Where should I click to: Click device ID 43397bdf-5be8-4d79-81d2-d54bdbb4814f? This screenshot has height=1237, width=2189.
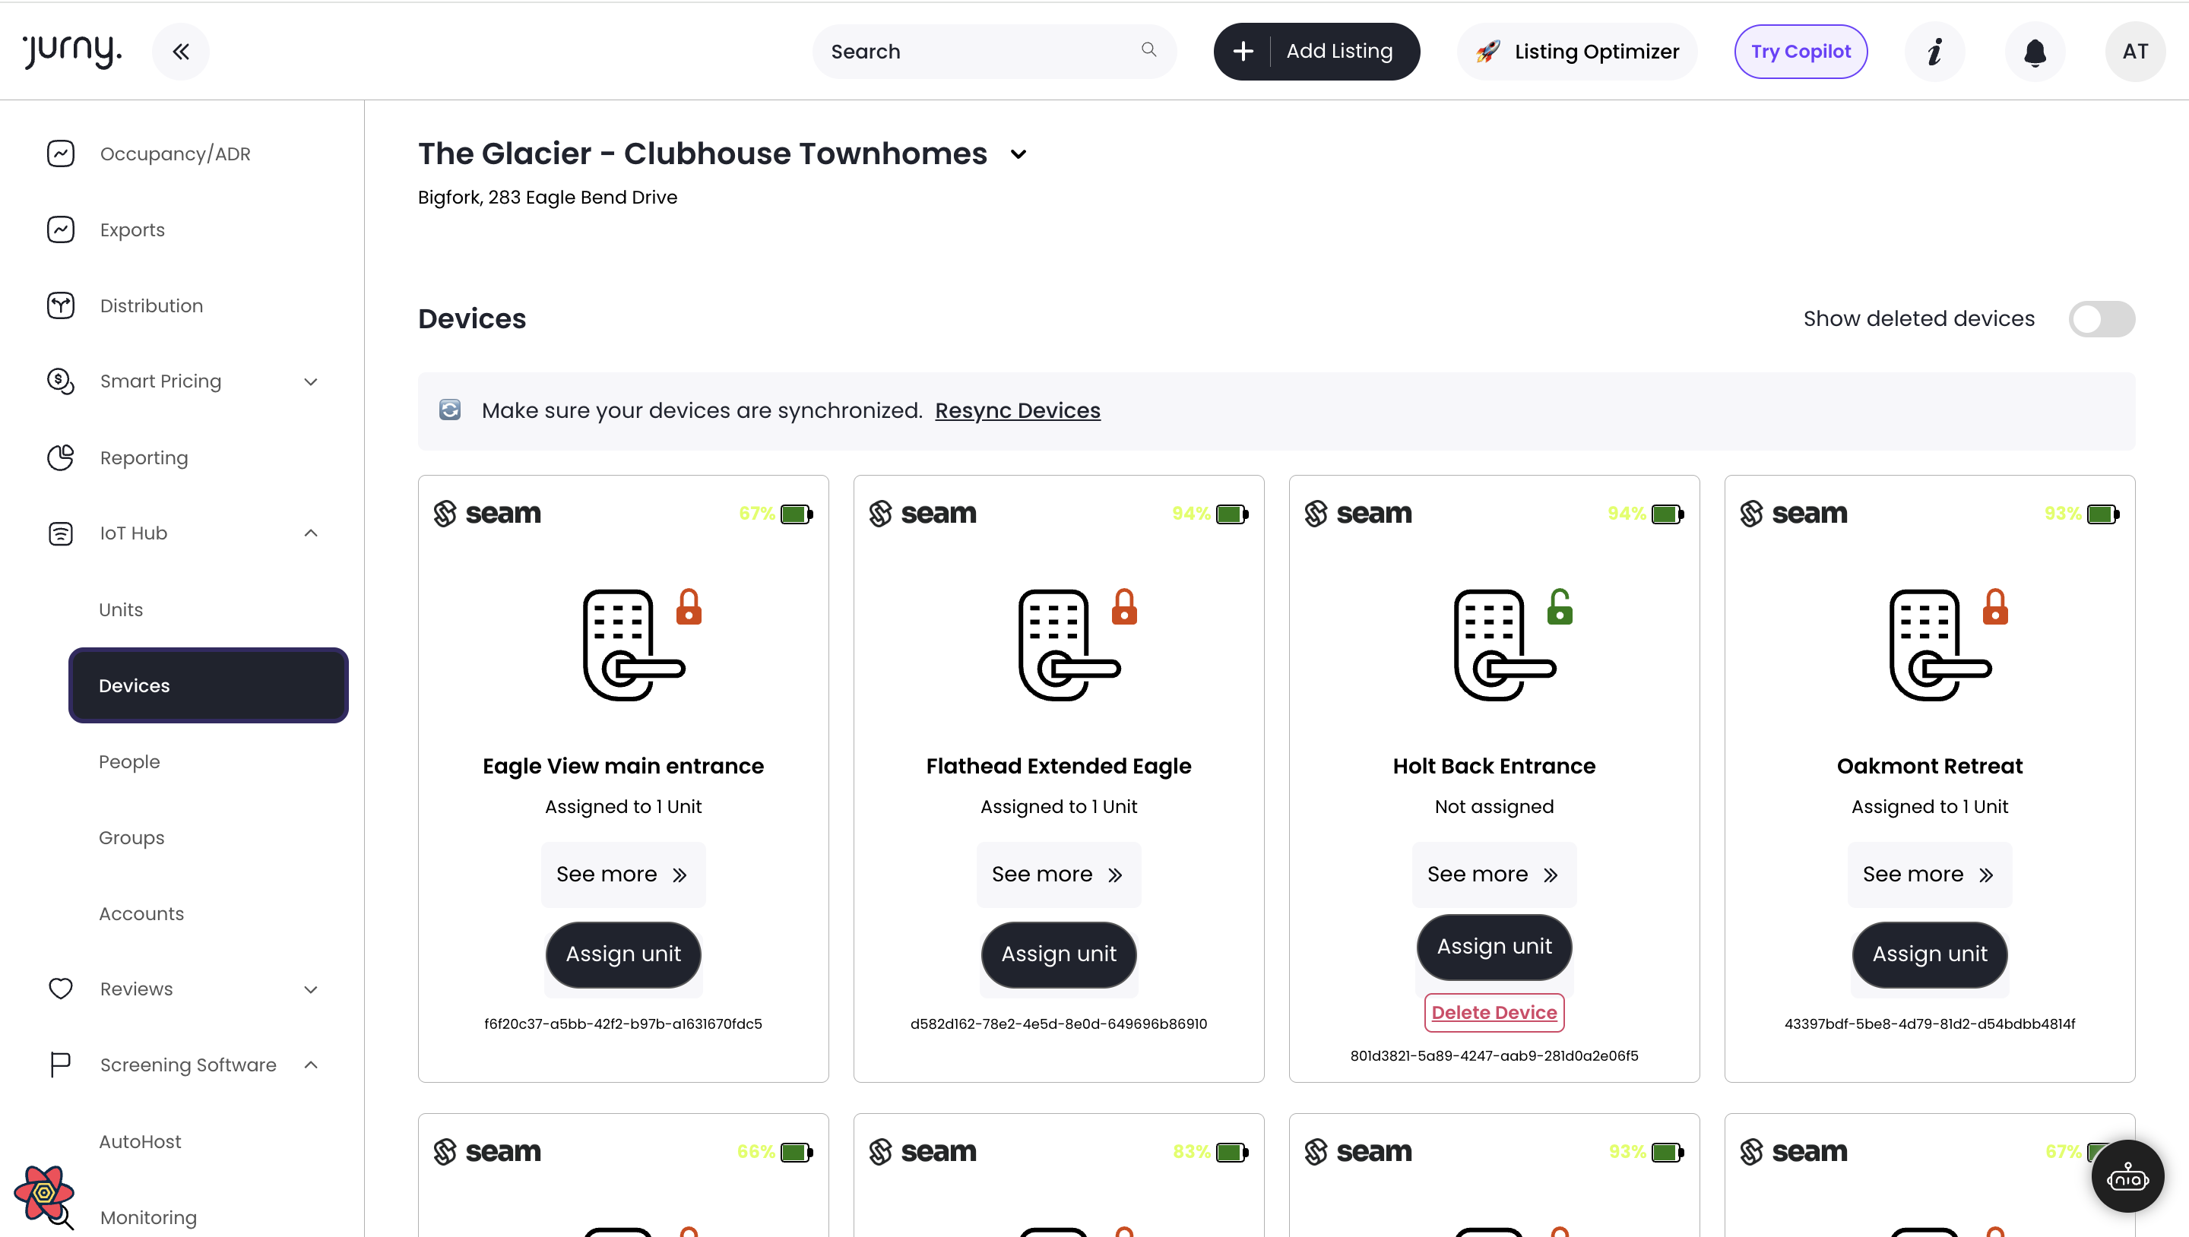click(1929, 1023)
